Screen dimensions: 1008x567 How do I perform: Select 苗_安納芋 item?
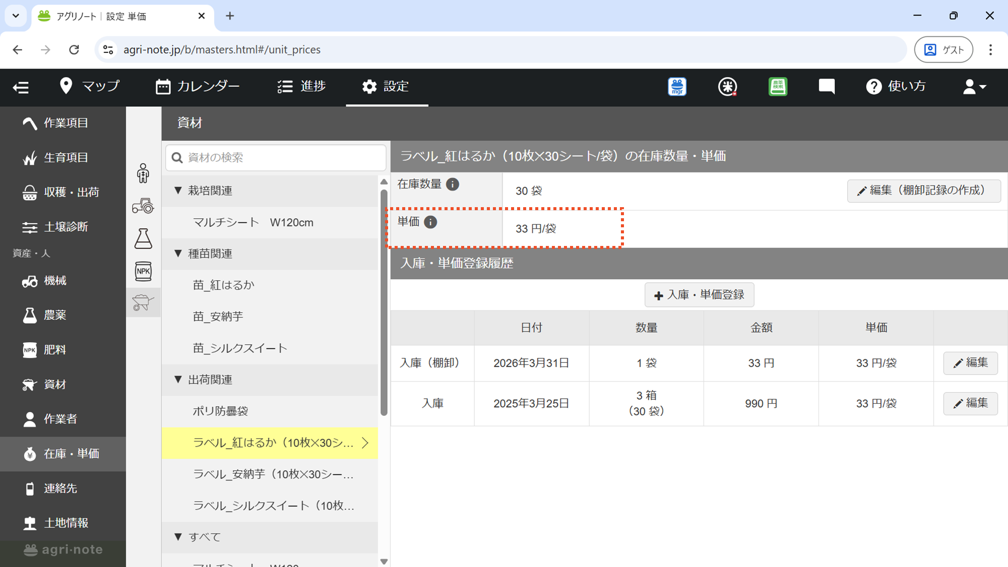270,317
